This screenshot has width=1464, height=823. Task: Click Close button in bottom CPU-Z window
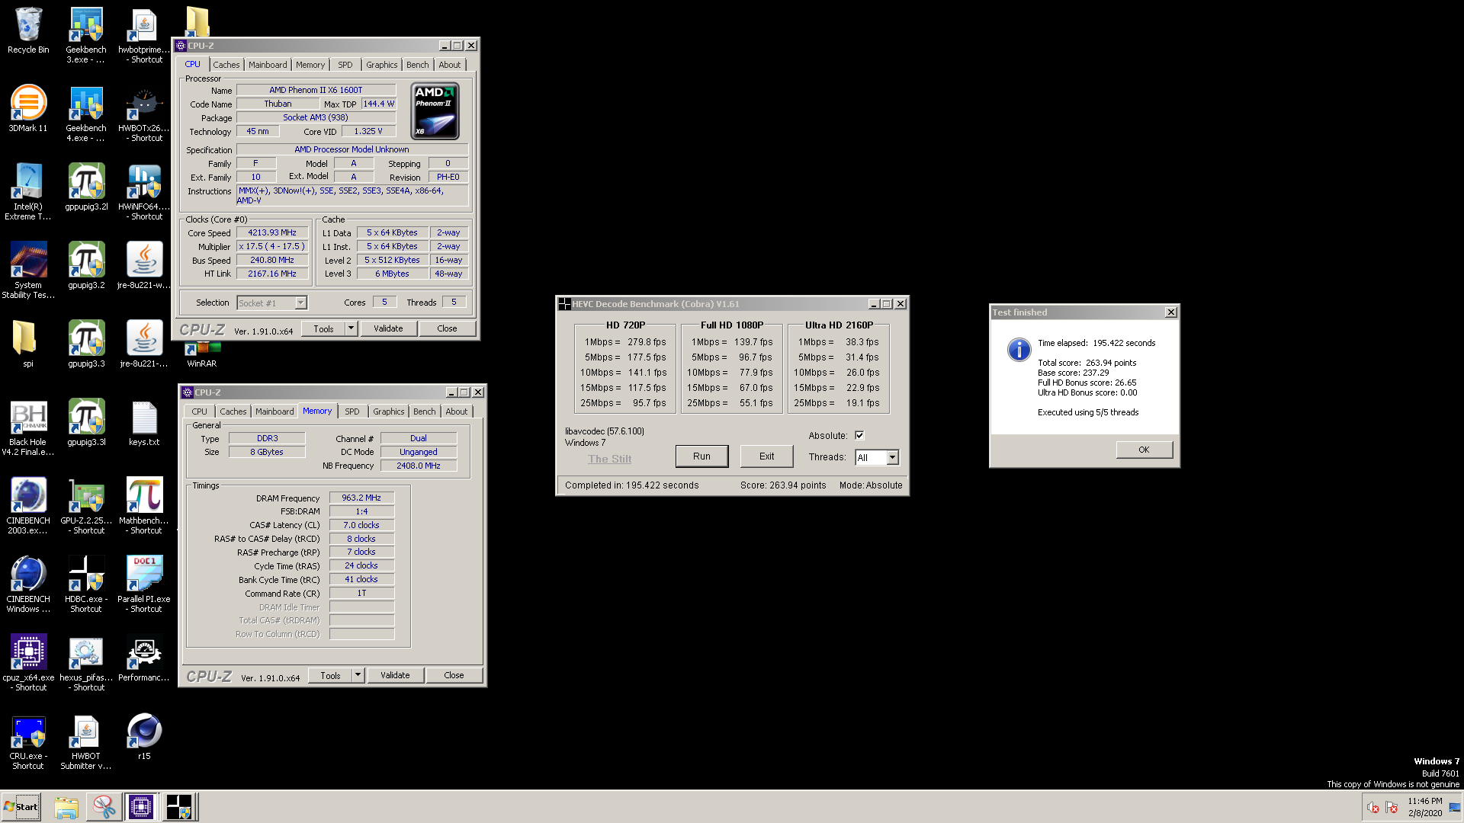(454, 675)
